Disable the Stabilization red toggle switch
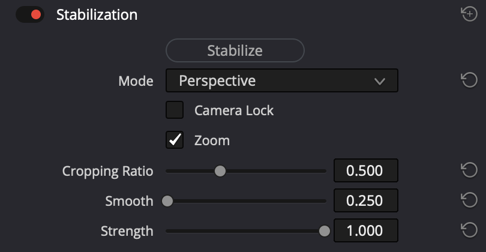 30,14
